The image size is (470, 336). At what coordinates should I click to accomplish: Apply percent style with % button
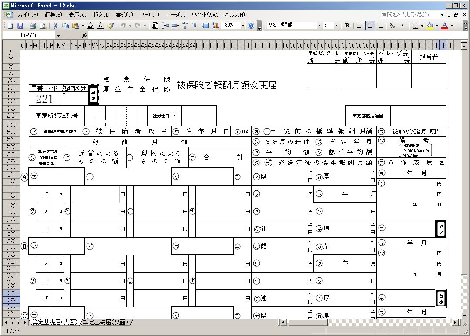point(392,26)
